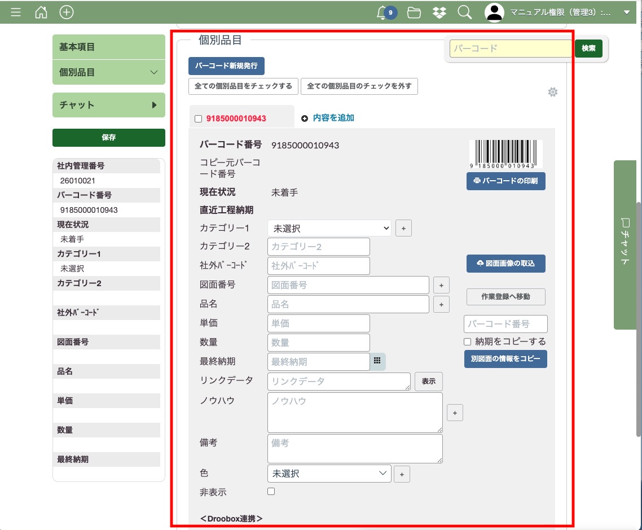642x530 pixels.
Task: Open search via magnifier icon
Action: coord(465,12)
